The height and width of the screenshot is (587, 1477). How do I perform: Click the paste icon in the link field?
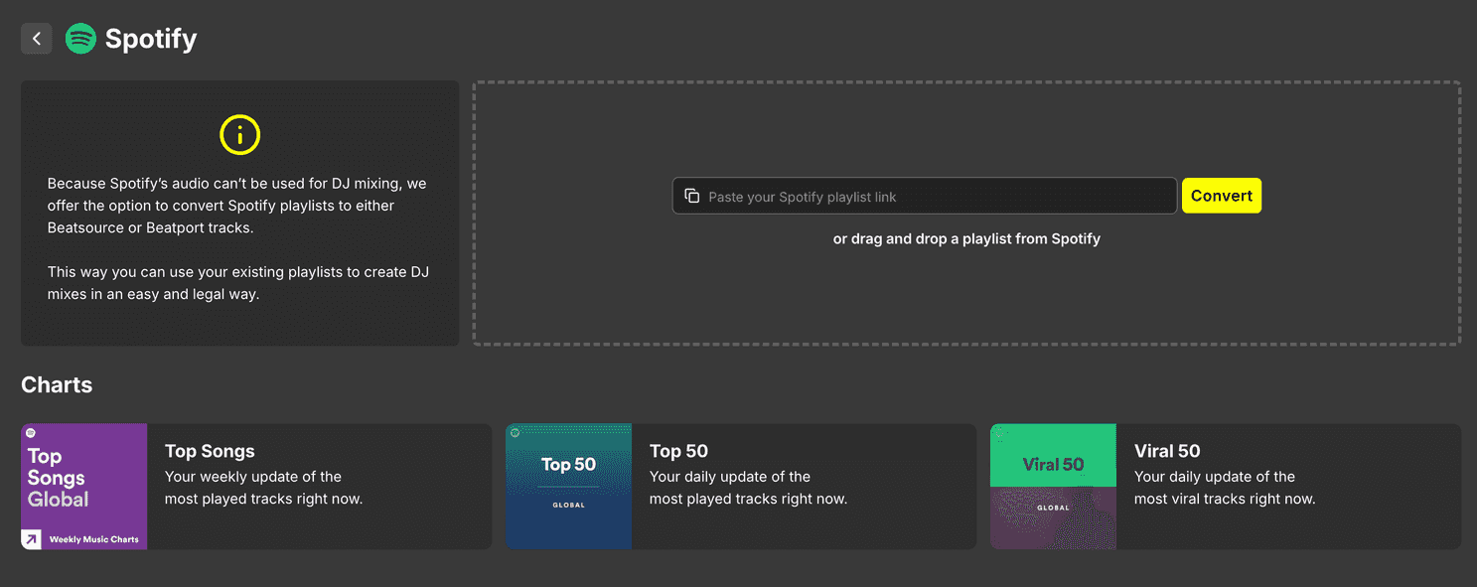pos(692,196)
